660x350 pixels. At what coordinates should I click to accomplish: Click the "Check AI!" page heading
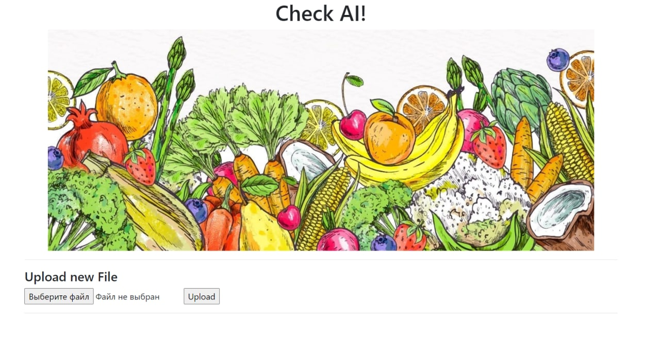[x=321, y=13]
